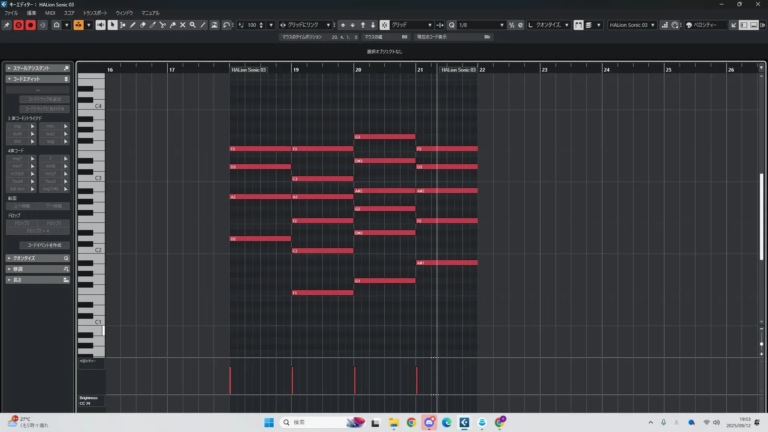Image resolution: width=768 pixels, height=432 pixels.
Task: Open the グリッドにリンク dropdown
Action: click(328, 25)
